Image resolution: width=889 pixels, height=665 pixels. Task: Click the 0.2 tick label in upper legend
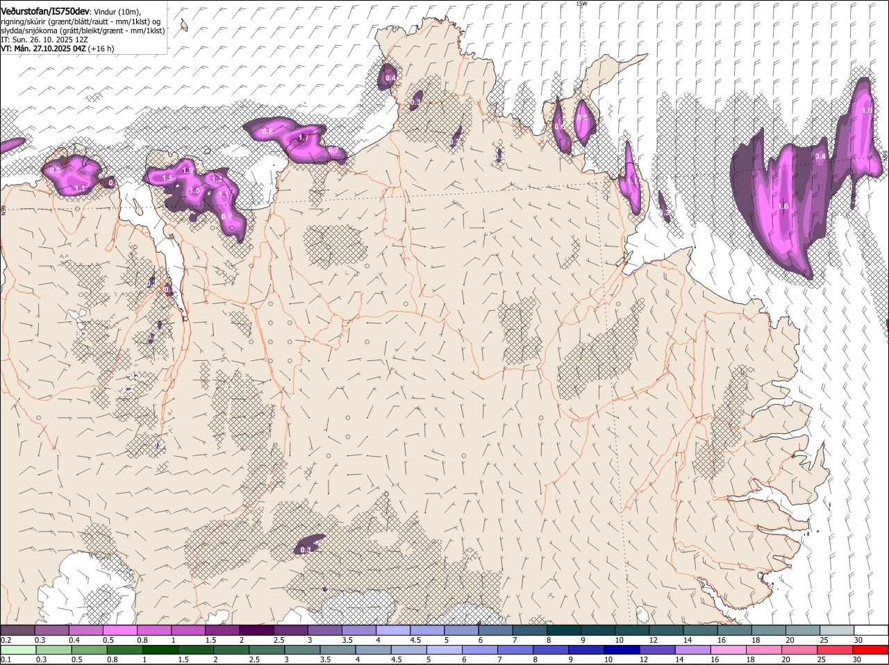click(6, 640)
